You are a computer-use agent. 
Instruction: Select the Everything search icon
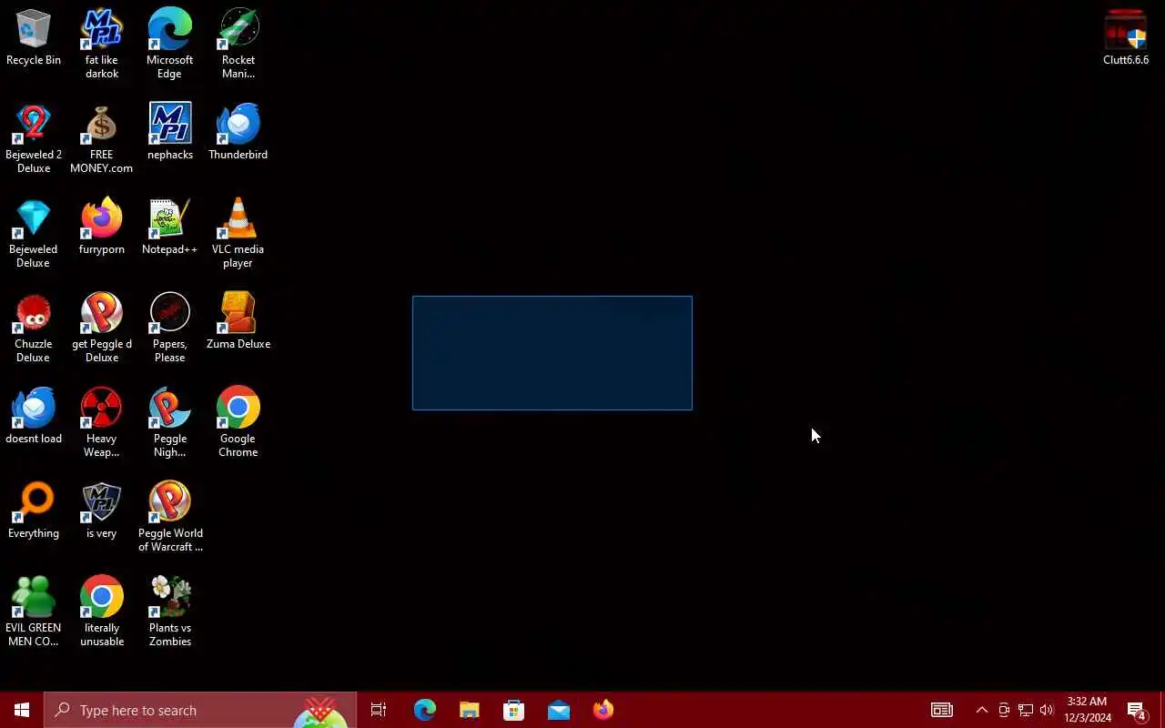pyautogui.click(x=34, y=511)
